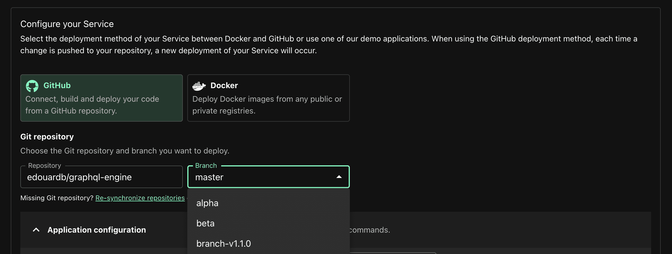Viewport: 672px width, 254px height.
Task: Click the Docker title text
Action: (x=224, y=85)
